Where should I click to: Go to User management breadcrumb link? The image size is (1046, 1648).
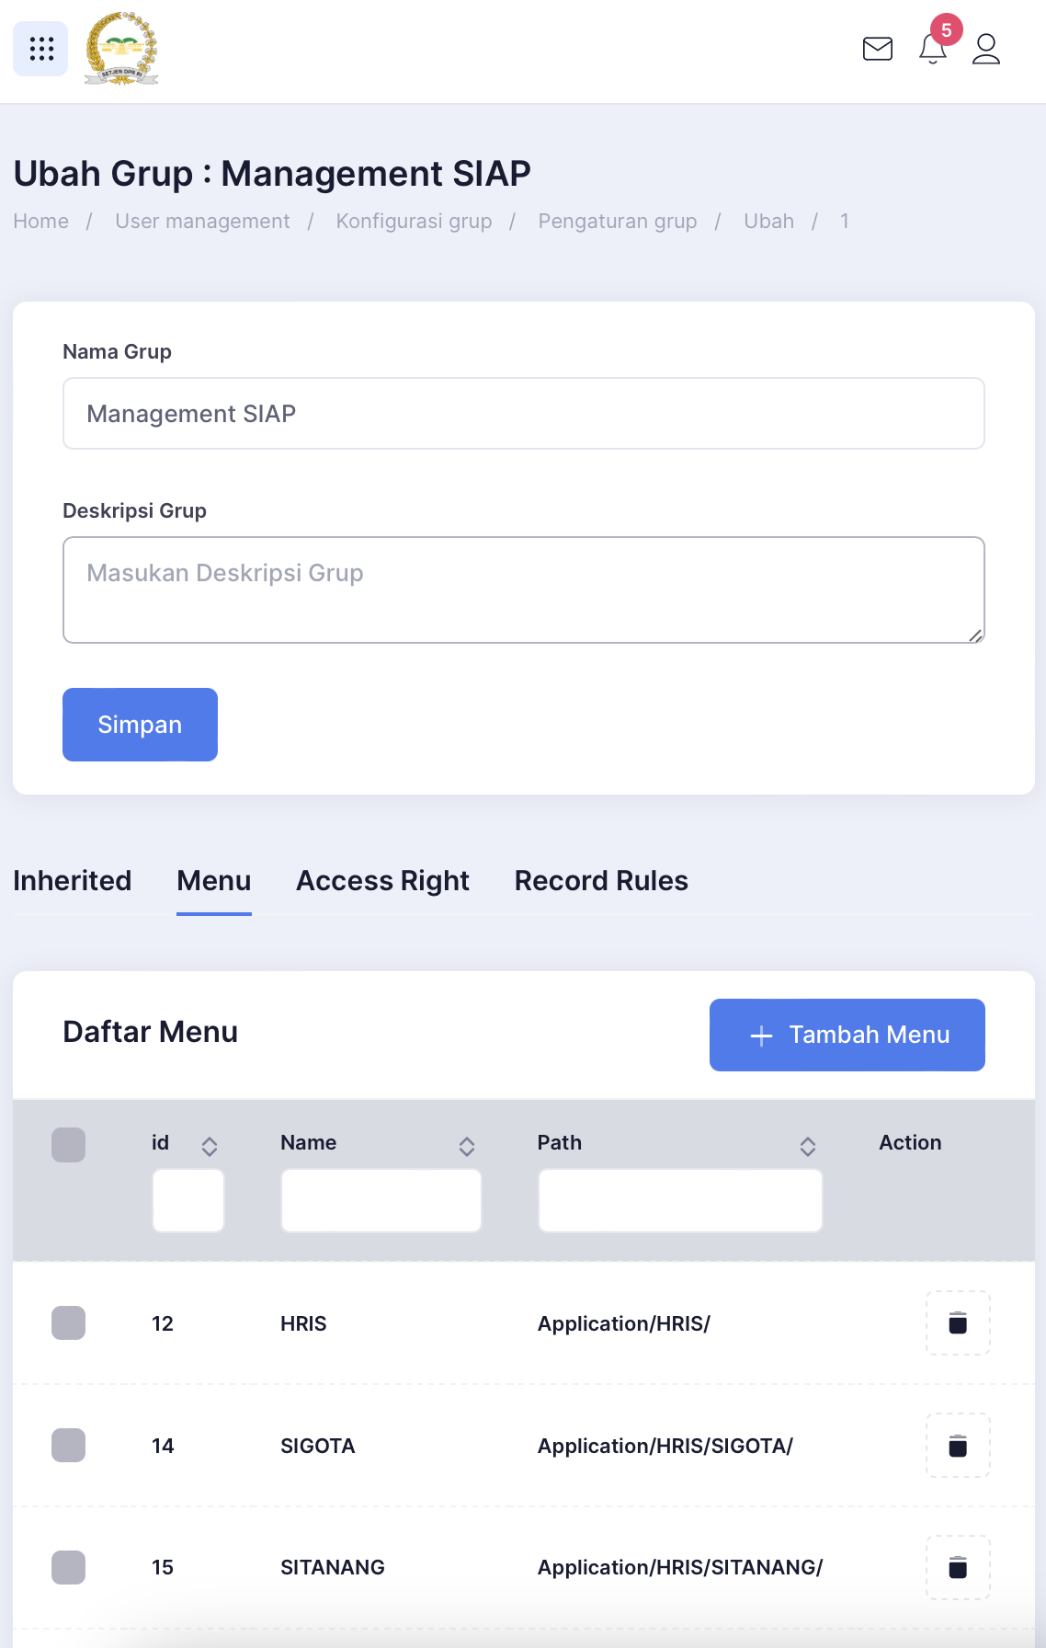pyautogui.click(x=202, y=222)
